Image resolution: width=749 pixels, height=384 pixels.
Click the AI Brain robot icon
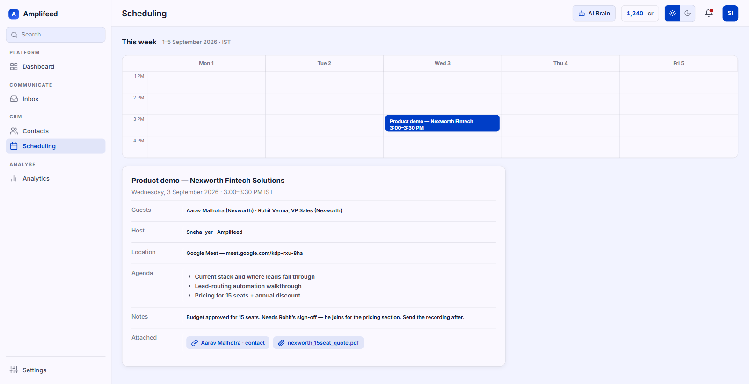(582, 14)
